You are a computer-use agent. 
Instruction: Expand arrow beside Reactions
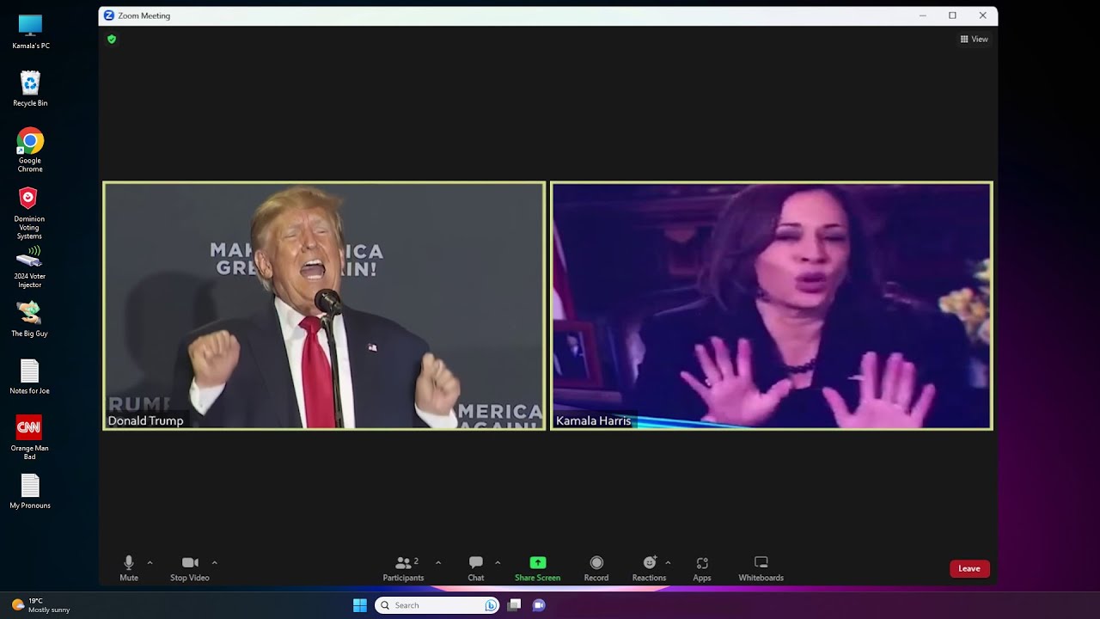click(x=668, y=563)
